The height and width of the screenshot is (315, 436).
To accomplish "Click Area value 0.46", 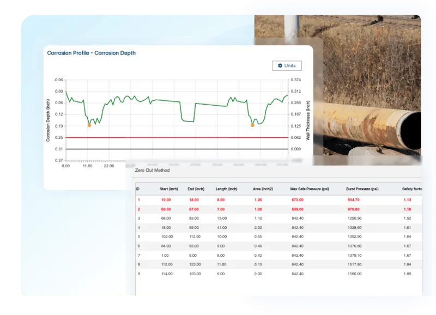I will click(258, 246).
